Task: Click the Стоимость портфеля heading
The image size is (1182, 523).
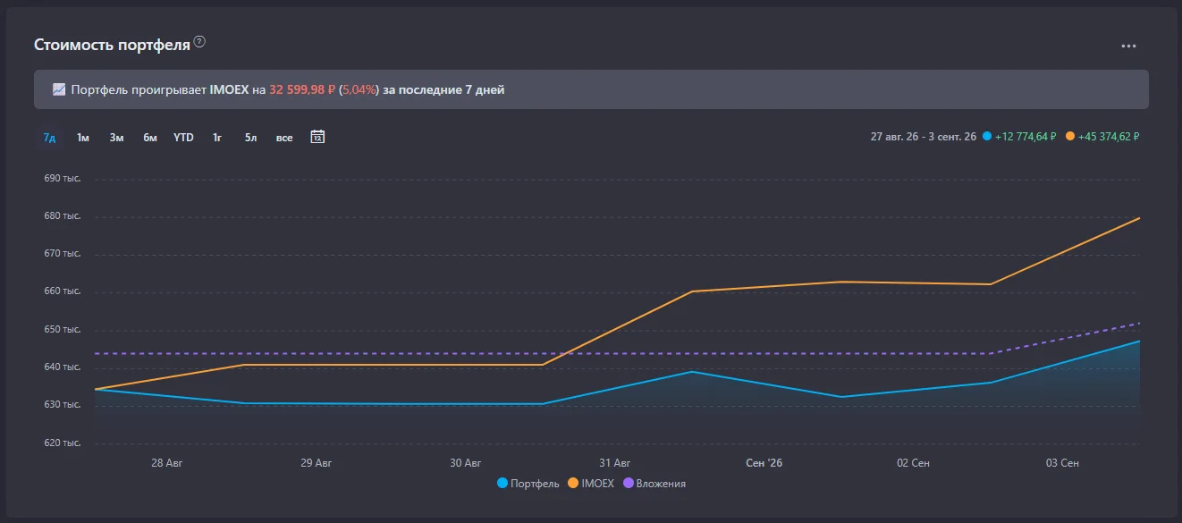Action: pos(112,44)
